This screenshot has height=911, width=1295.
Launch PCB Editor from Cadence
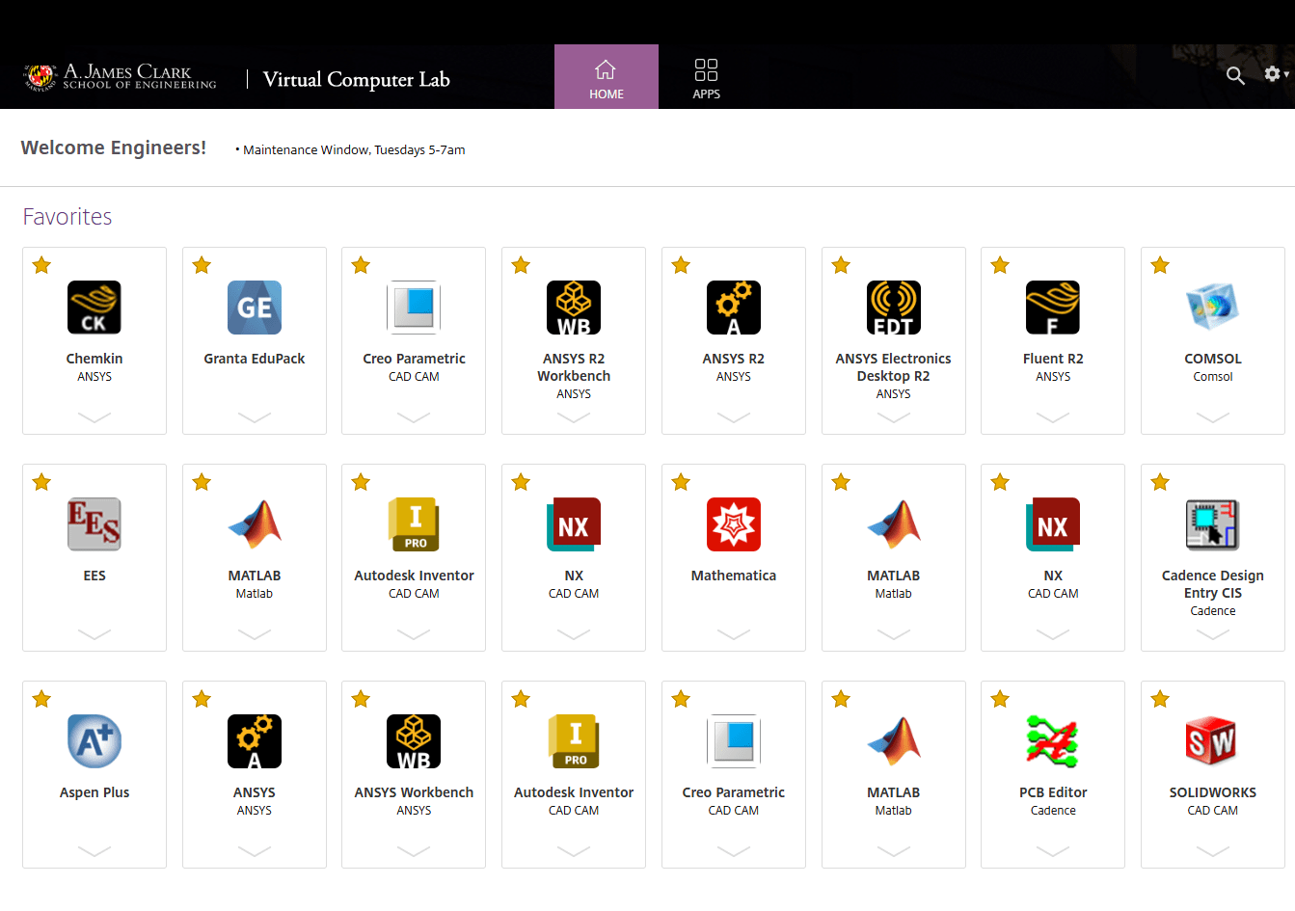(x=1052, y=741)
